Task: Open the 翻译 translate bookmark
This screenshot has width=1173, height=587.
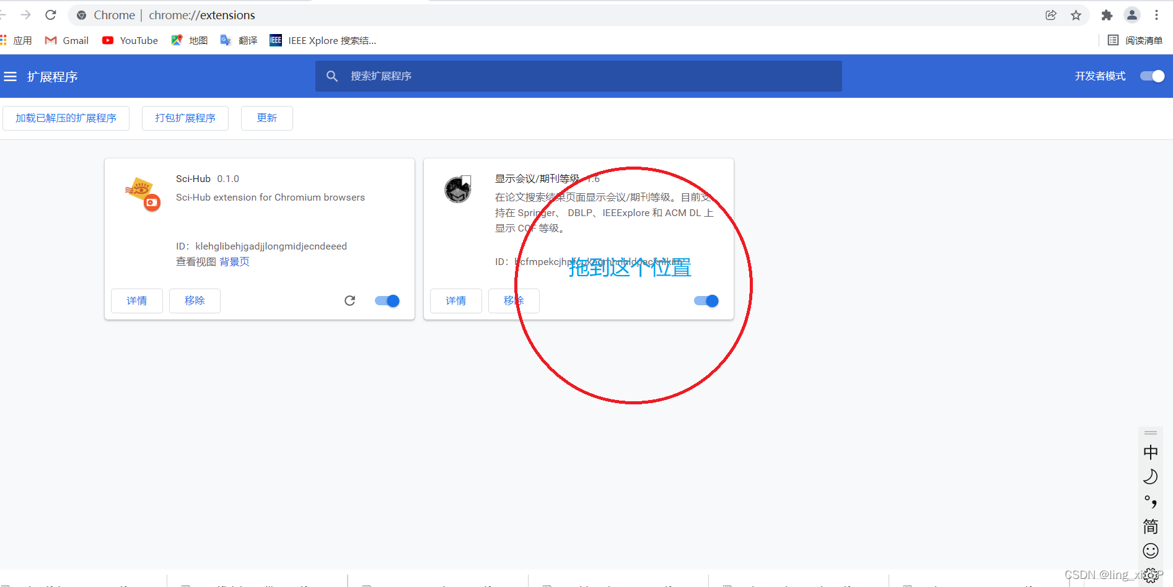Action: (x=239, y=40)
